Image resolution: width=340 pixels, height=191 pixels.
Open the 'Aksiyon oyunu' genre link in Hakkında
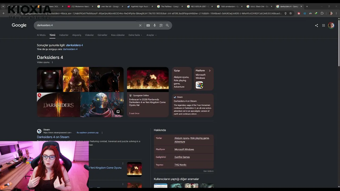click(x=182, y=138)
